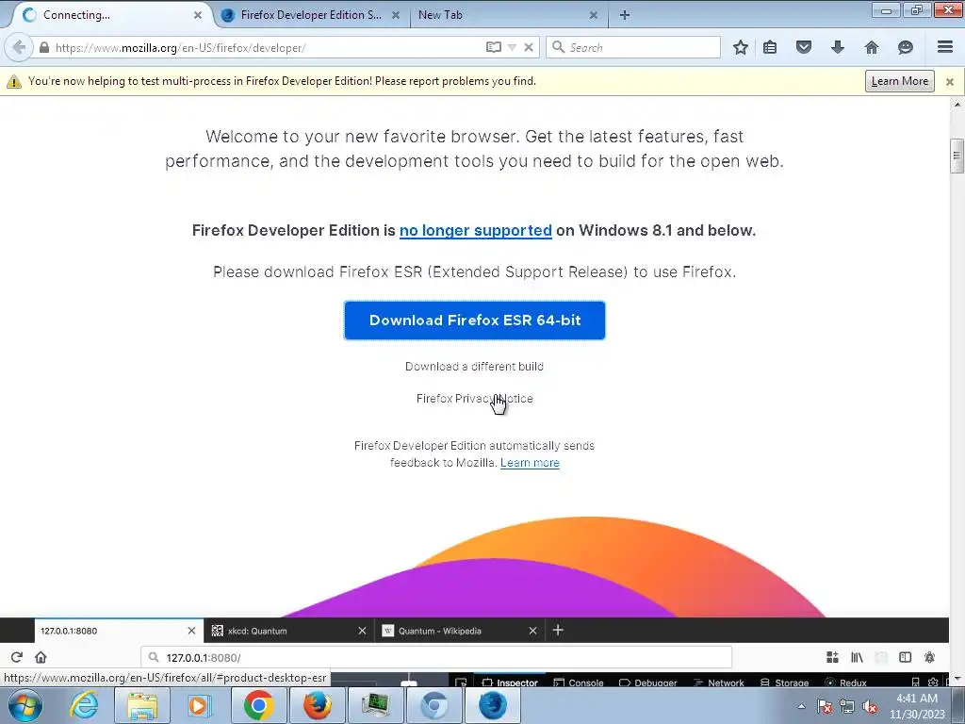The image size is (965, 724).
Task: Focus the Search box in toolbar
Action: 633,47
